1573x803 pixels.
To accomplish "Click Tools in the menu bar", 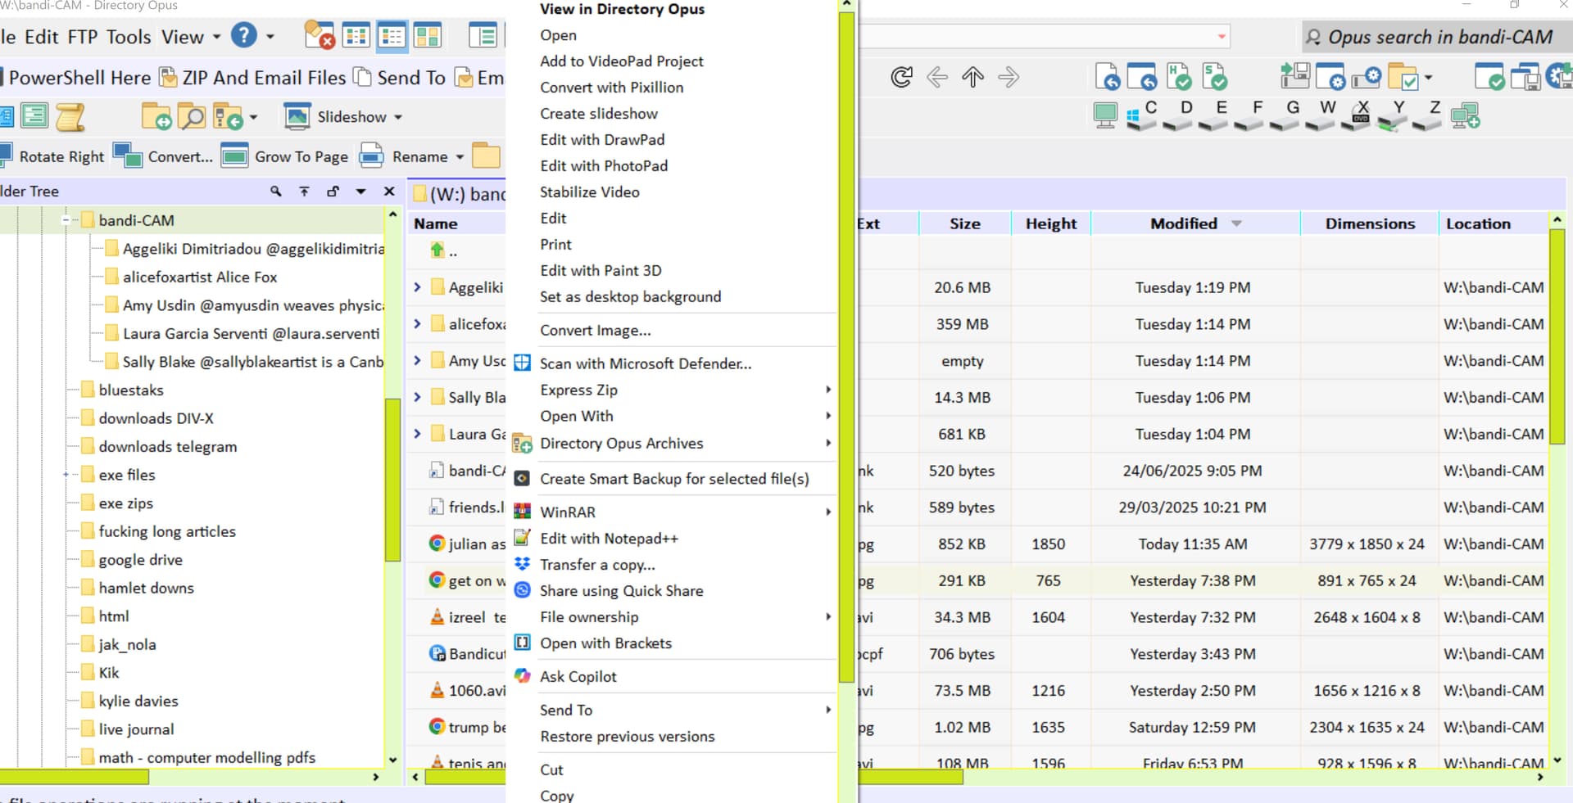I will pyautogui.click(x=129, y=37).
